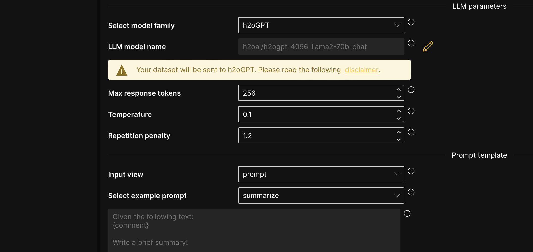Open info icon for Select example prompt
Viewport: 533px width, 252px height.
pos(411,192)
